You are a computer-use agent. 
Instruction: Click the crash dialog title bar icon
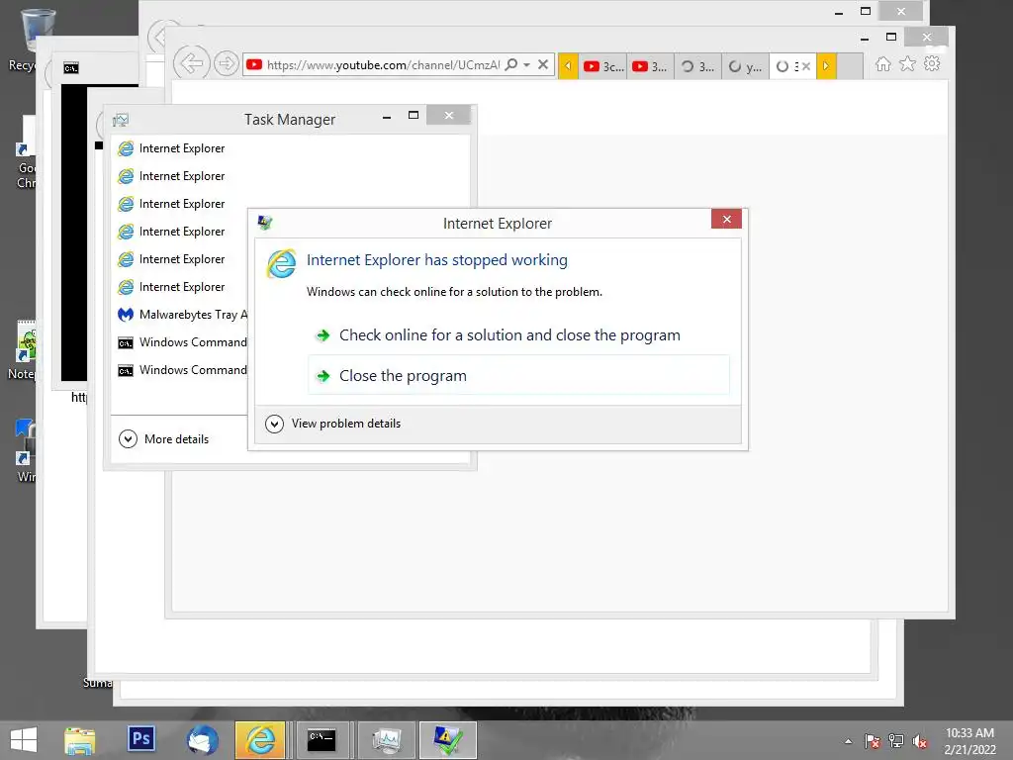coord(265,223)
